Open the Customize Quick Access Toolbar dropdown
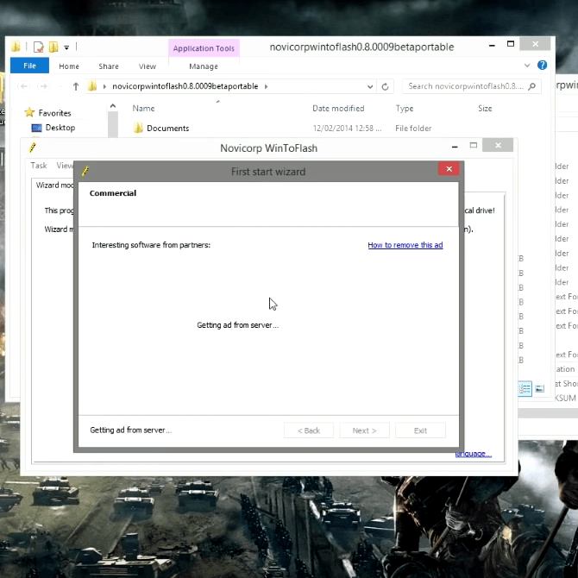578x578 pixels. tap(67, 47)
